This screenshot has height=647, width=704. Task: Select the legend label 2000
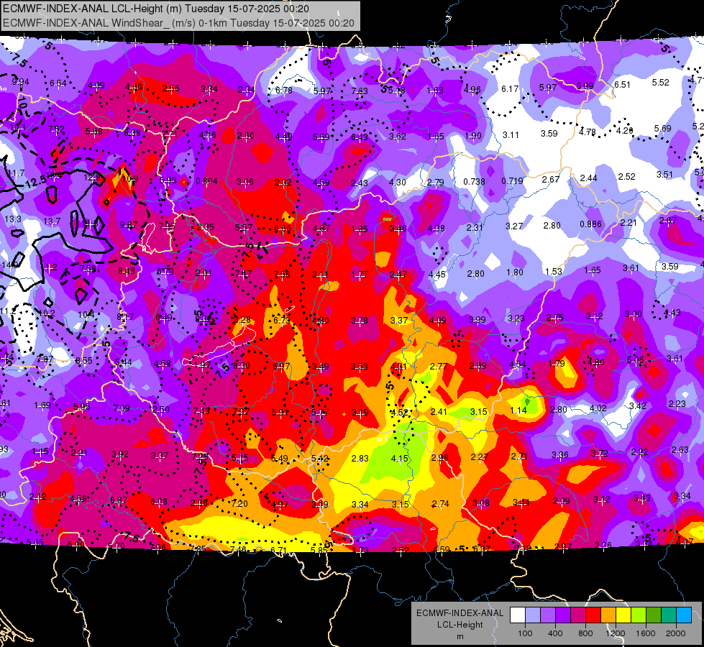676,633
